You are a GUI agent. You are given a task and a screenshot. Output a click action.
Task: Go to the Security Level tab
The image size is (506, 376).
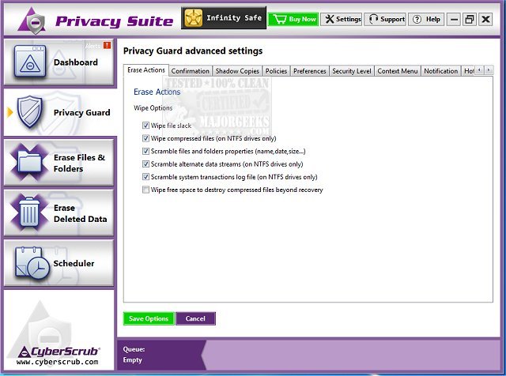point(351,71)
